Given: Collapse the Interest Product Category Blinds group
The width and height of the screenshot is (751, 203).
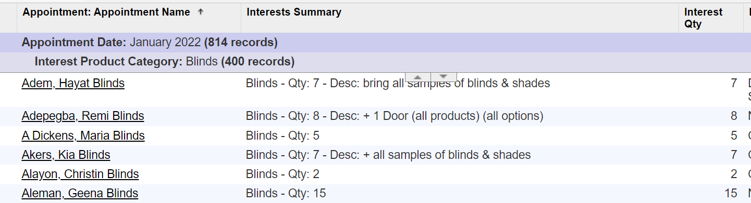Looking at the screenshot, I should coord(165,62).
